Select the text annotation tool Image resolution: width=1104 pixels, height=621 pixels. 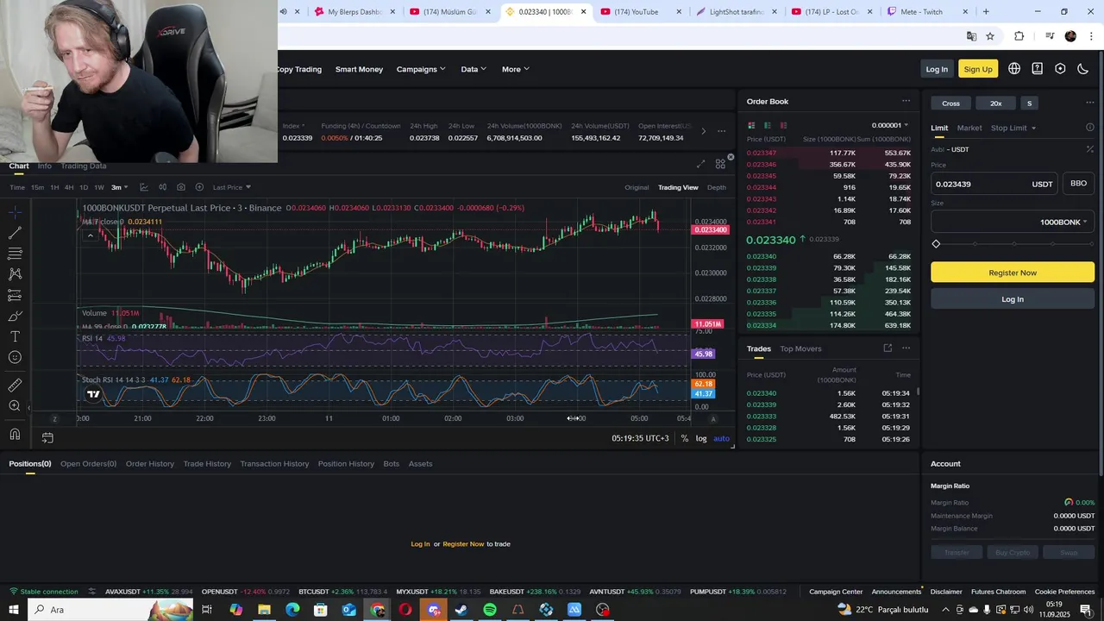coord(15,336)
